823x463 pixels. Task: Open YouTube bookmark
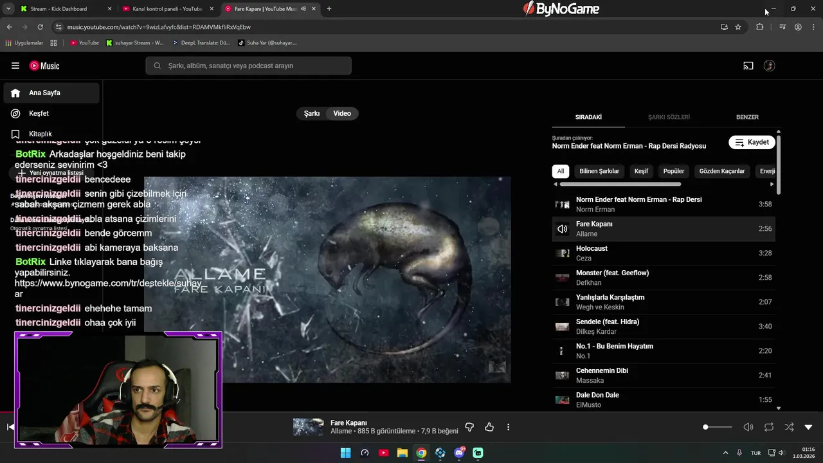pyautogui.click(x=84, y=43)
